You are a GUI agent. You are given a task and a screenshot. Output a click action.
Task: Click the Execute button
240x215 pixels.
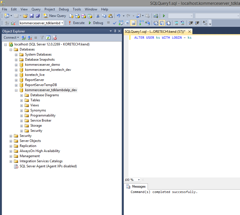[x=77, y=23]
